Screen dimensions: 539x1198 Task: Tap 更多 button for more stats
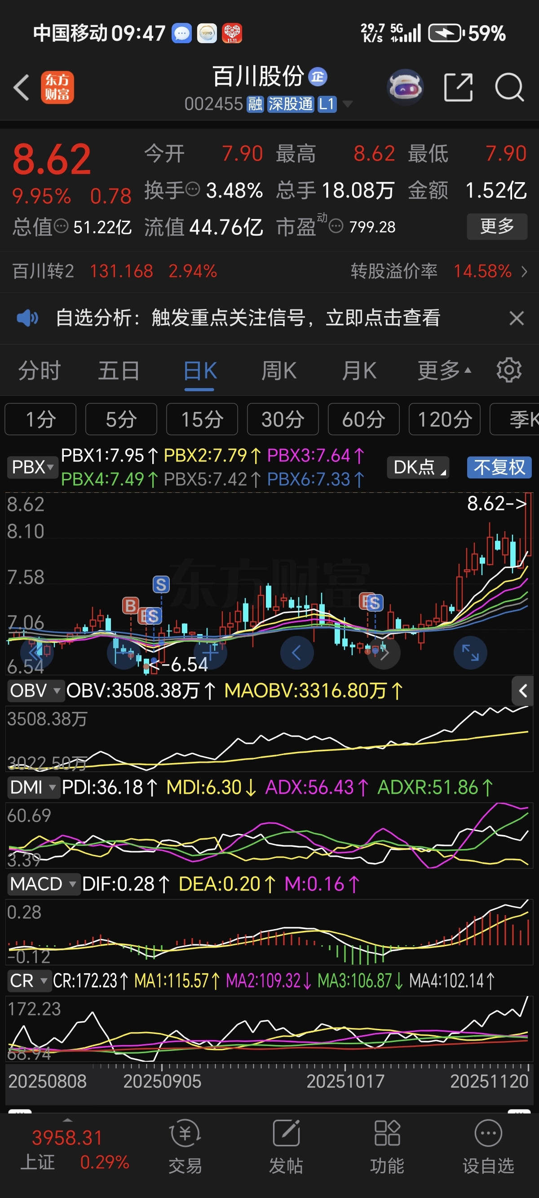coord(497,227)
